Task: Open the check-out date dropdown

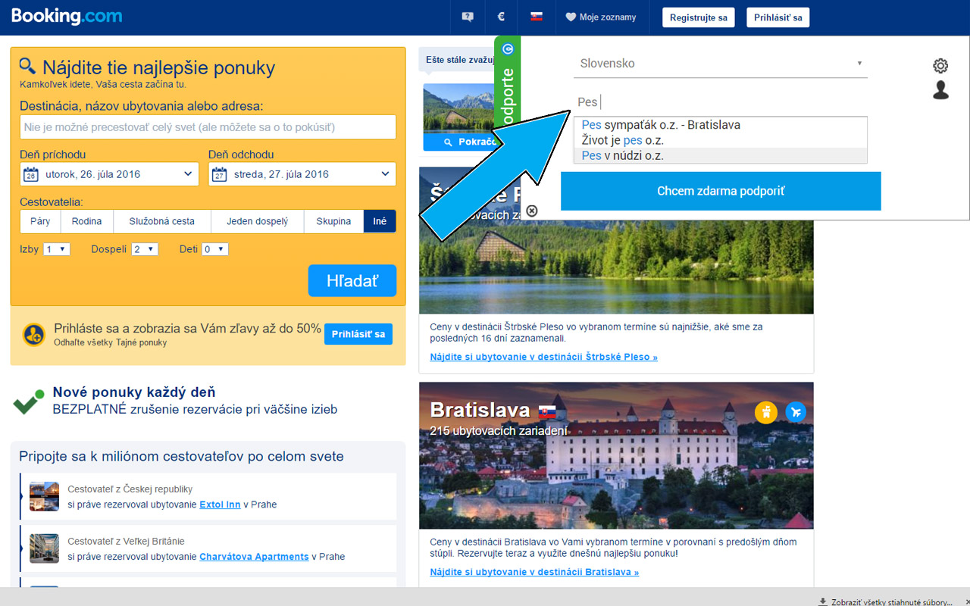Action: [302, 174]
